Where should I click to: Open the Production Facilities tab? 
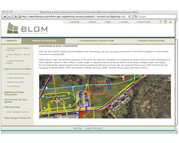151,41
